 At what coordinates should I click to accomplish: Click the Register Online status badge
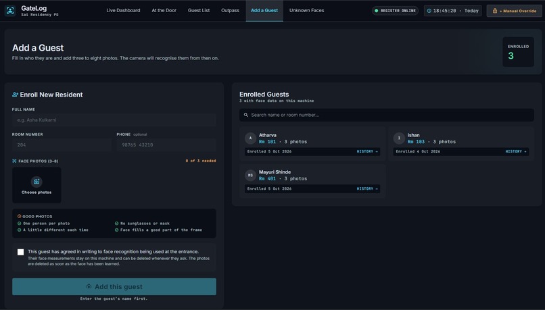395,11
